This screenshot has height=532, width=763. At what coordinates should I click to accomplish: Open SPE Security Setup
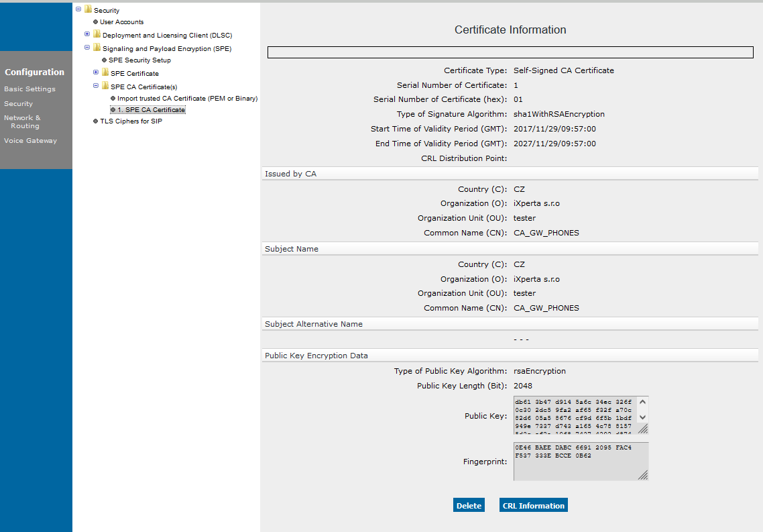[x=139, y=60]
